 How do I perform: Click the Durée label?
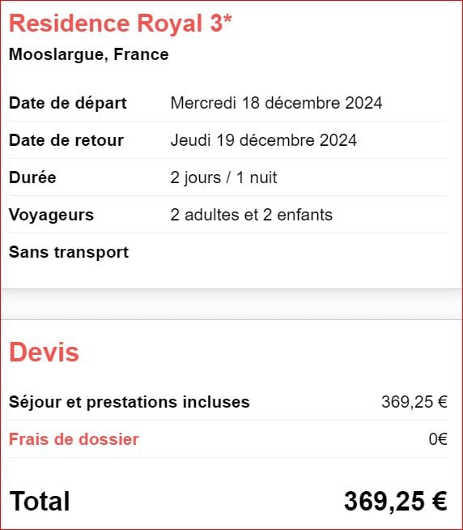coord(32,177)
